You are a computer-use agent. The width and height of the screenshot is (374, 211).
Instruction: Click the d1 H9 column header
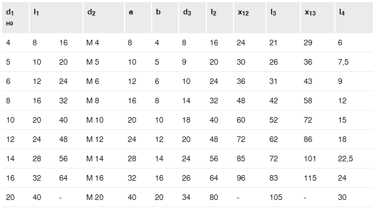(10, 17)
